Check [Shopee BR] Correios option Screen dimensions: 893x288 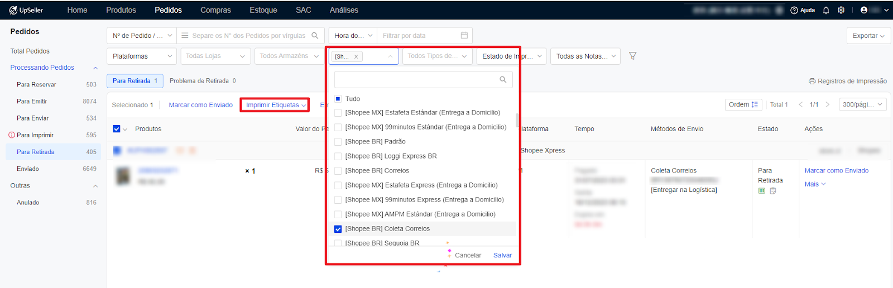(338, 171)
